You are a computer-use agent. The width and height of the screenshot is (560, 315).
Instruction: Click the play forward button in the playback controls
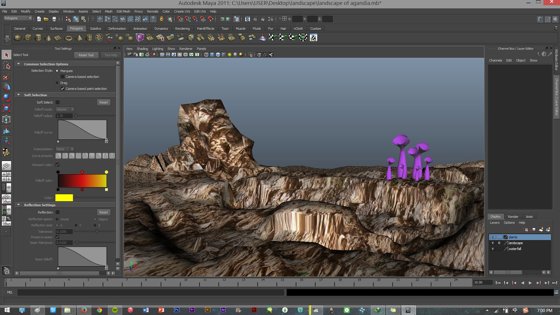(531, 283)
